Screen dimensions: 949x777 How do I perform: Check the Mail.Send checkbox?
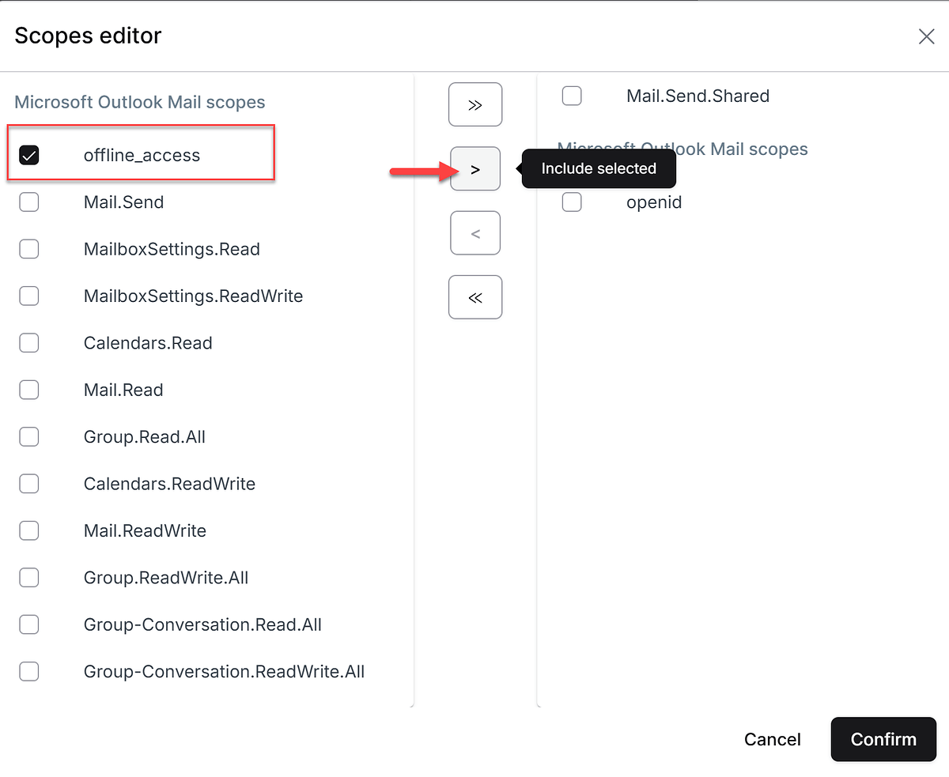tap(29, 202)
